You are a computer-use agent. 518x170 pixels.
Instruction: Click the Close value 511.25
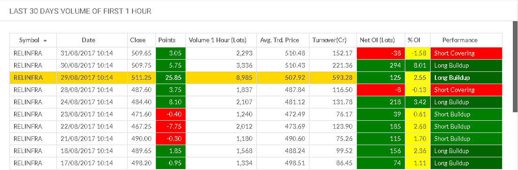coord(141,77)
